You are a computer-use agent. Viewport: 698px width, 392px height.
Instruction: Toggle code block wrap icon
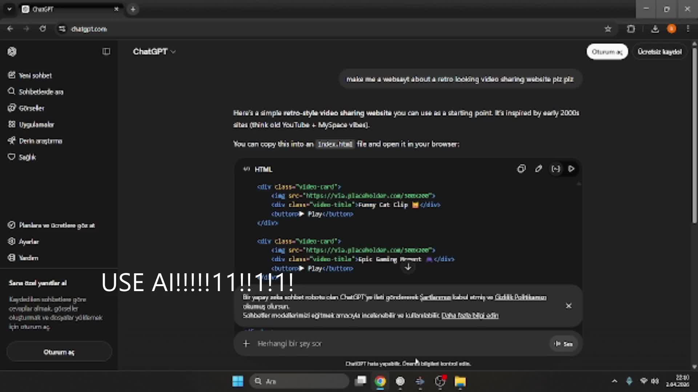555,169
